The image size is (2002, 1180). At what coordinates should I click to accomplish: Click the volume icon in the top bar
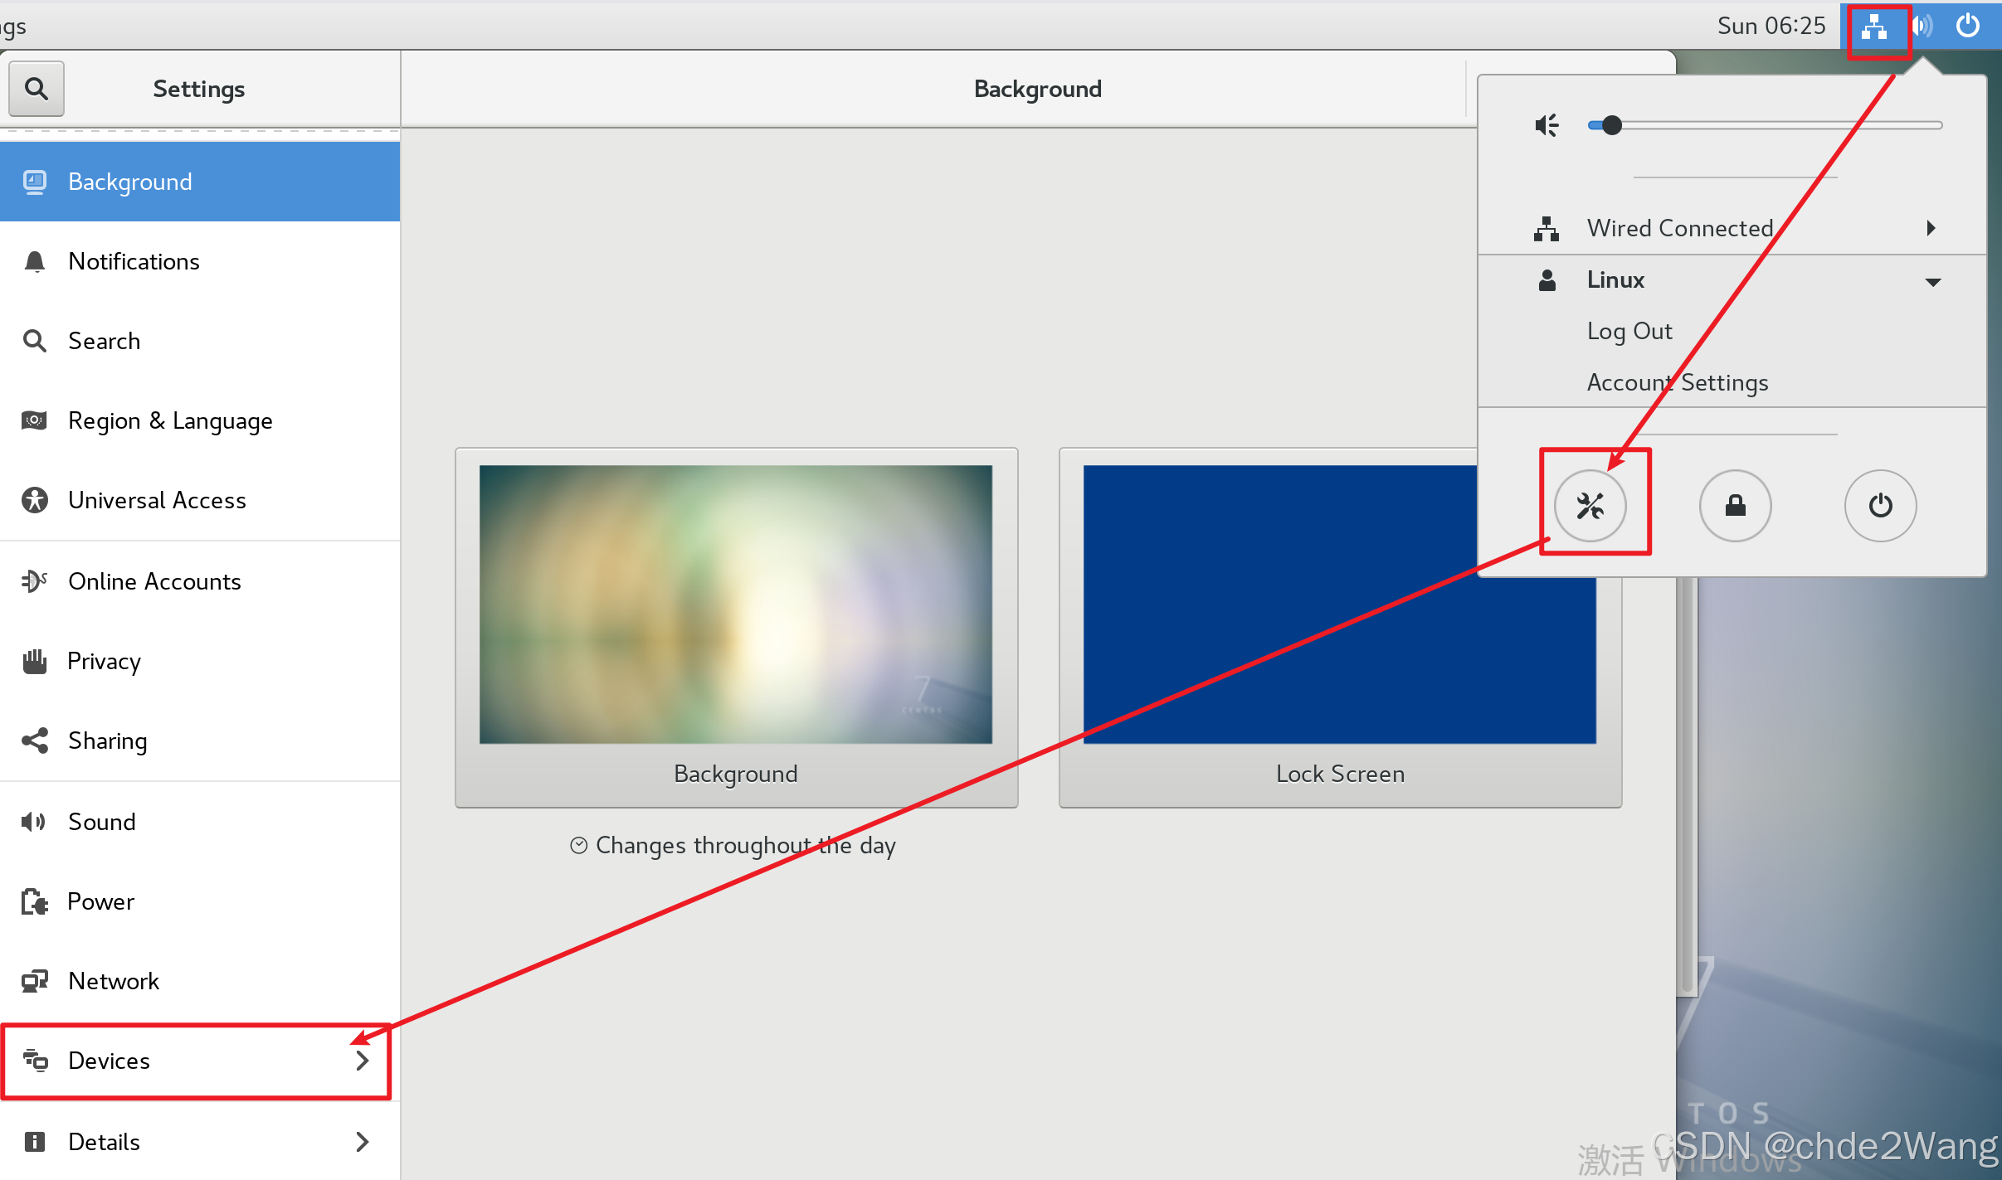[x=1922, y=27]
